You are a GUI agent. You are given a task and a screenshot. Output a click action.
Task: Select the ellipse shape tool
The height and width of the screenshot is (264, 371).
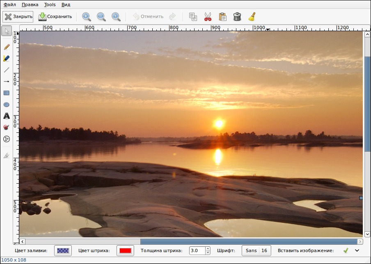(7, 105)
